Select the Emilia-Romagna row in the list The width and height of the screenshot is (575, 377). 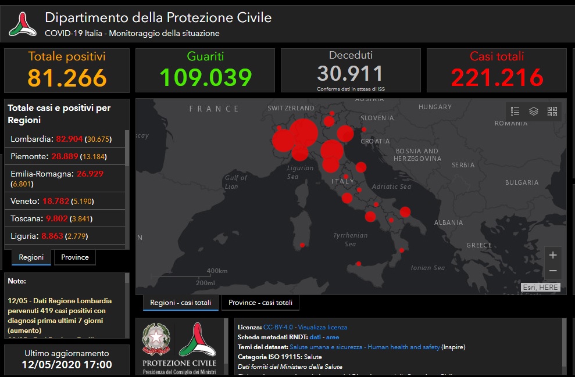point(65,178)
